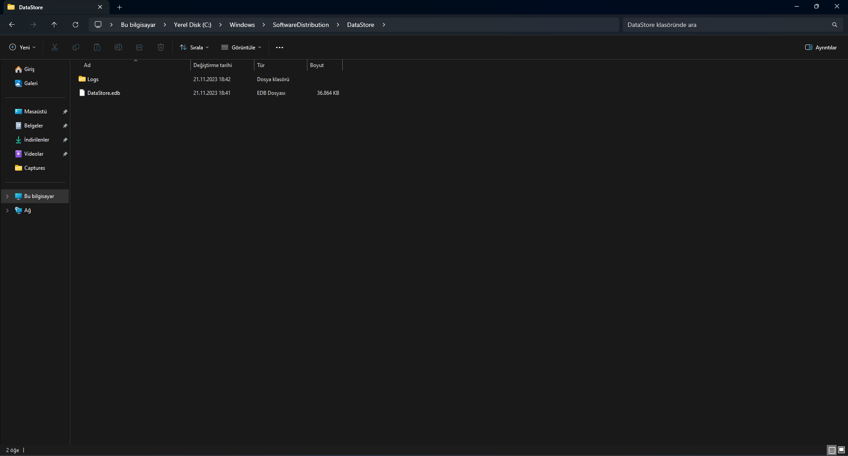Click the Rename icon in toolbar
The height and width of the screenshot is (456, 848).
[118, 47]
